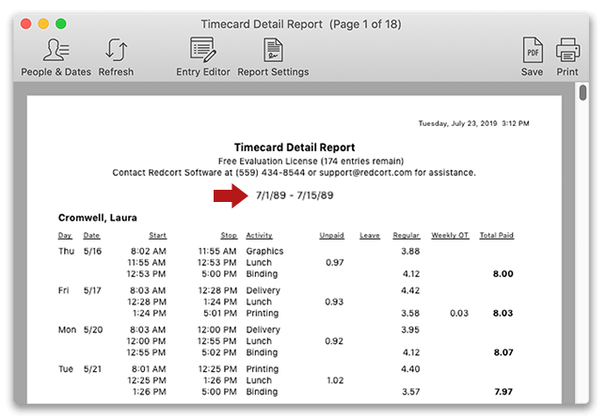Click the date range 7/1/89 - 7/15/89
The image size is (606, 419).
295,195
